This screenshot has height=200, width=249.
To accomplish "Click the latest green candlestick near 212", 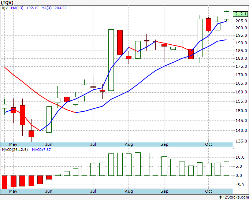I will [226, 15].
